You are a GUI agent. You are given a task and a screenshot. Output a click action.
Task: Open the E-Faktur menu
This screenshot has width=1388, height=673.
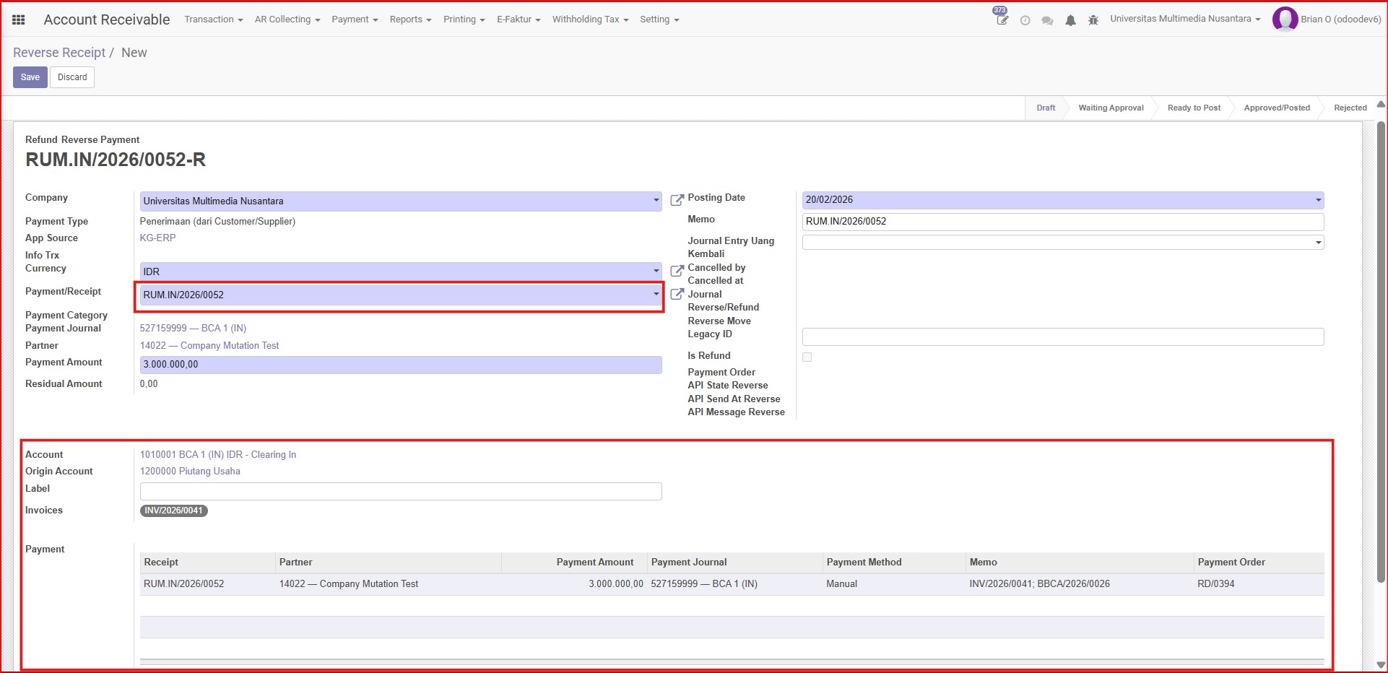(x=519, y=19)
